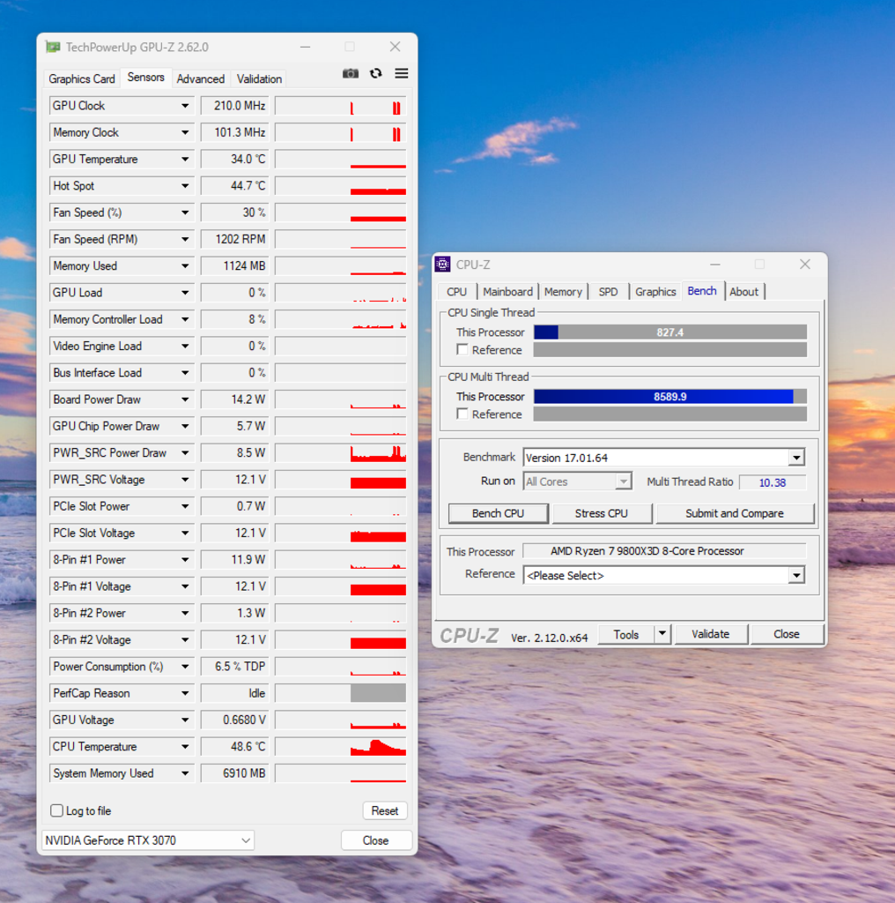Minimize the GPU-Z window
Viewport: 895px width, 903px height.
(306, 47)
